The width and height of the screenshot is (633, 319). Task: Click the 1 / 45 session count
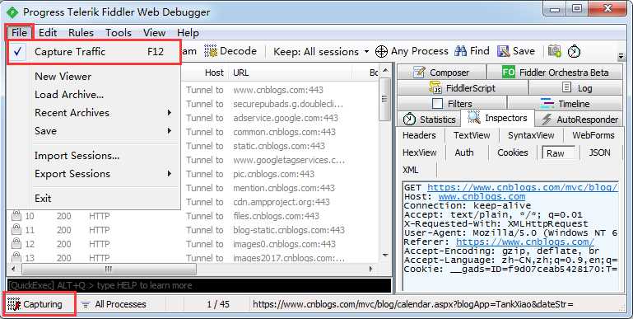tap(218, 304)
